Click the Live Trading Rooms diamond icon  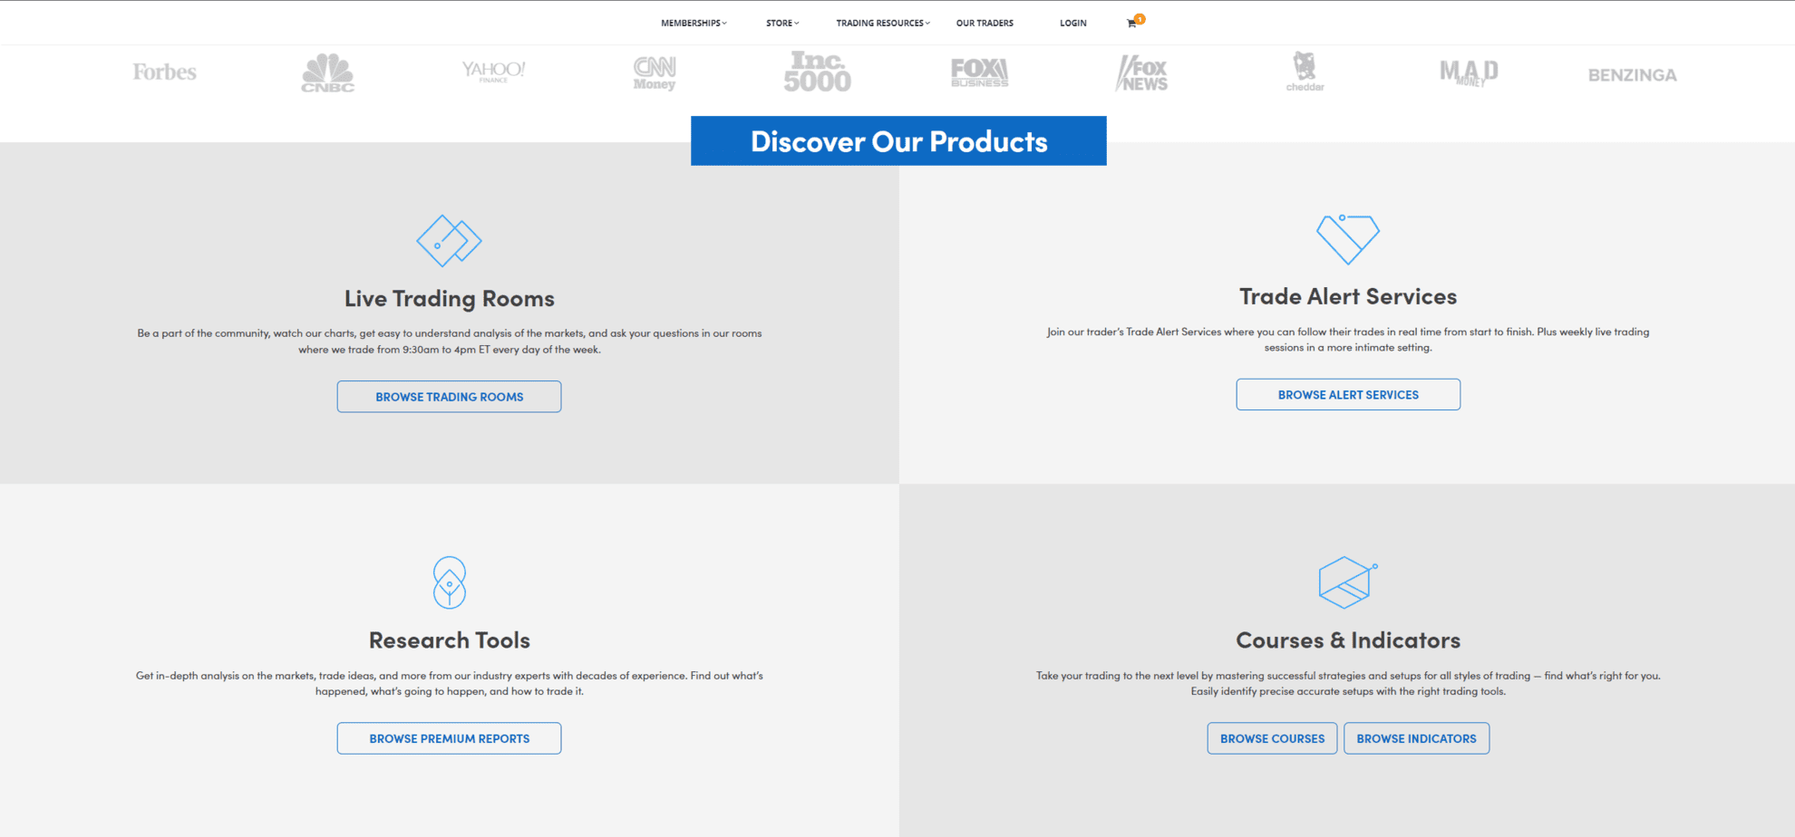coord(449,241)
